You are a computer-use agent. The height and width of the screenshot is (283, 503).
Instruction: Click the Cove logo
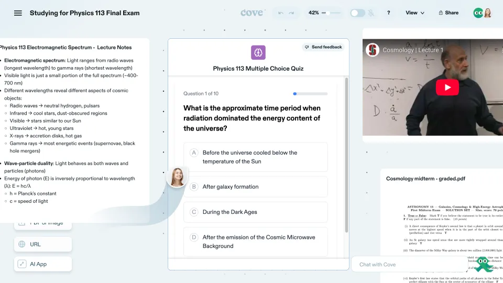pos(251,13)
